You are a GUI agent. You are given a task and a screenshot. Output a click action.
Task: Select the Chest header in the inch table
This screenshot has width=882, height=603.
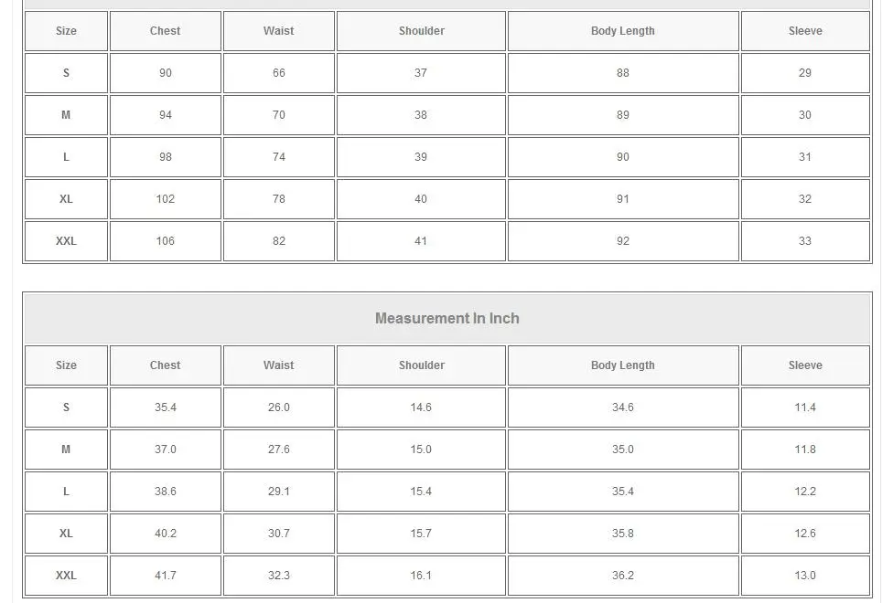(x=165, y=365)
